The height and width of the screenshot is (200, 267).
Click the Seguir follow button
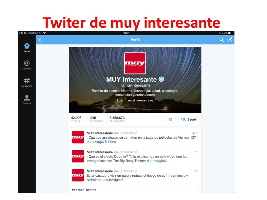[x=189, y=119]
